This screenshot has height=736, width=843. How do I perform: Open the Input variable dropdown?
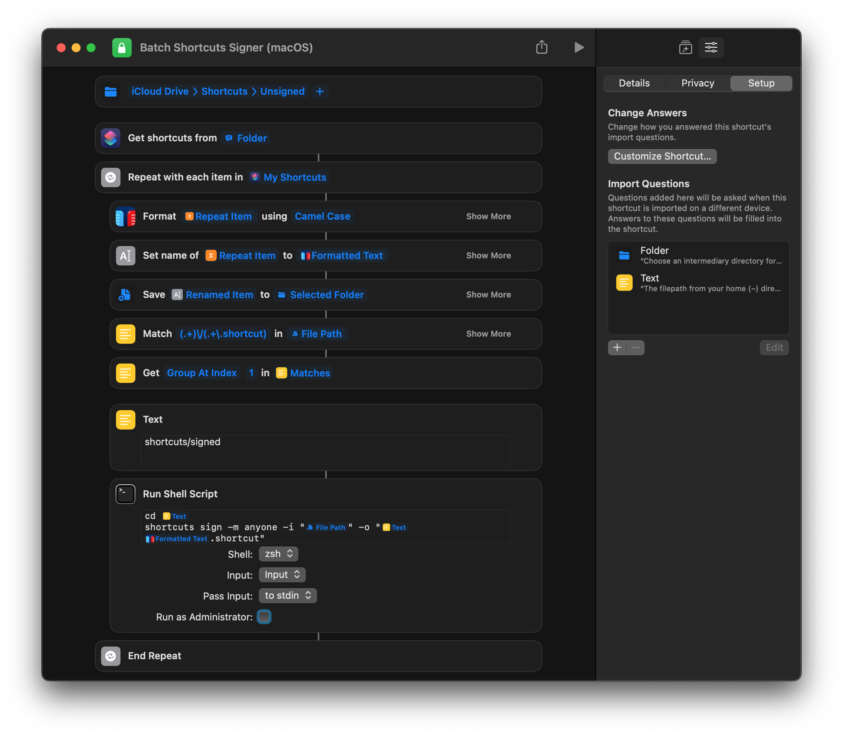282,575
